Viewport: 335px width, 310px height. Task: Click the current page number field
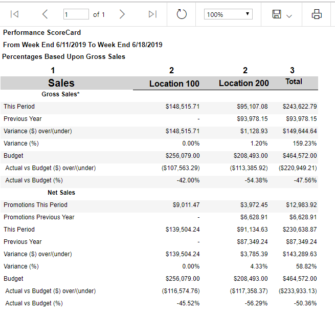(76, 14)
